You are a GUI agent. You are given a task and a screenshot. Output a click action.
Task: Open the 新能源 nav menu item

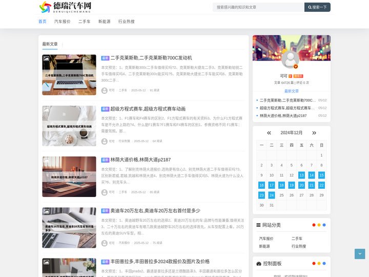click(105, 22)
